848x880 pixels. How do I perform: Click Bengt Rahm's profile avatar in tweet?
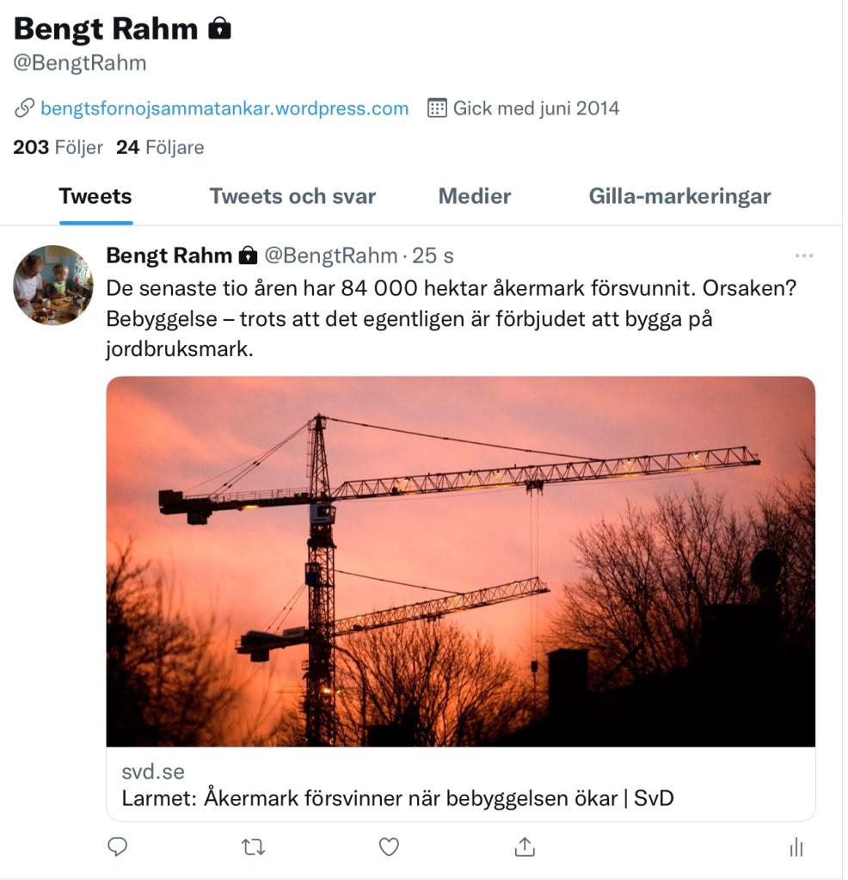pos(52,285)
